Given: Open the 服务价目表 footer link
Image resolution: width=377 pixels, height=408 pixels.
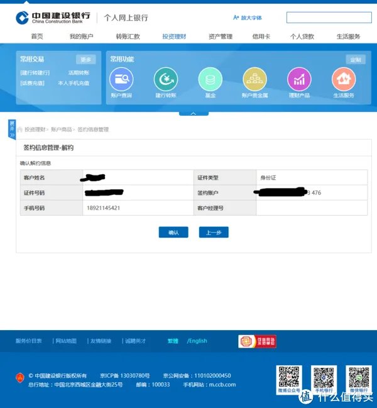Looking at the screenshot, I should [x=29, y=341].
